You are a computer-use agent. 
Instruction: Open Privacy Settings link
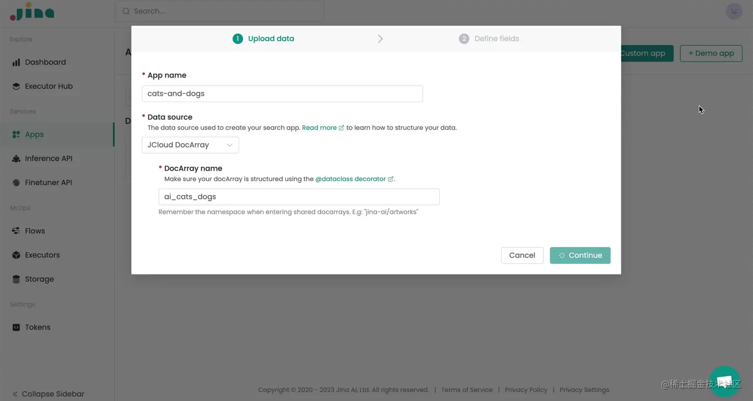[584, 390]
